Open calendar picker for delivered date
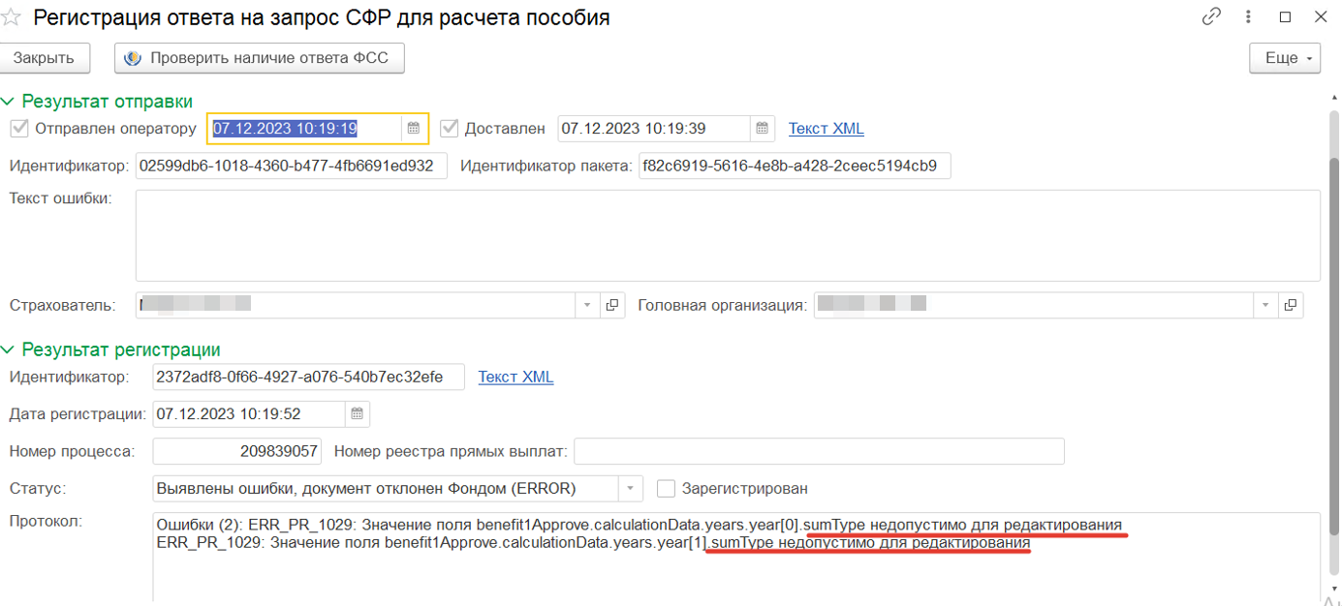Viewport: 1342px width, 606px height. coord(763,129)
